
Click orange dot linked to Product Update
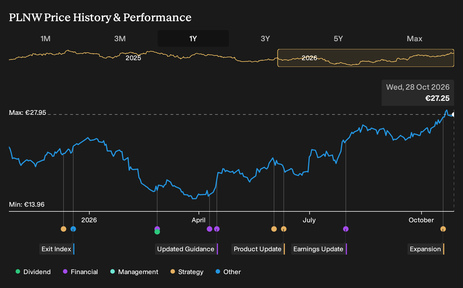click(x=284, y=229)
